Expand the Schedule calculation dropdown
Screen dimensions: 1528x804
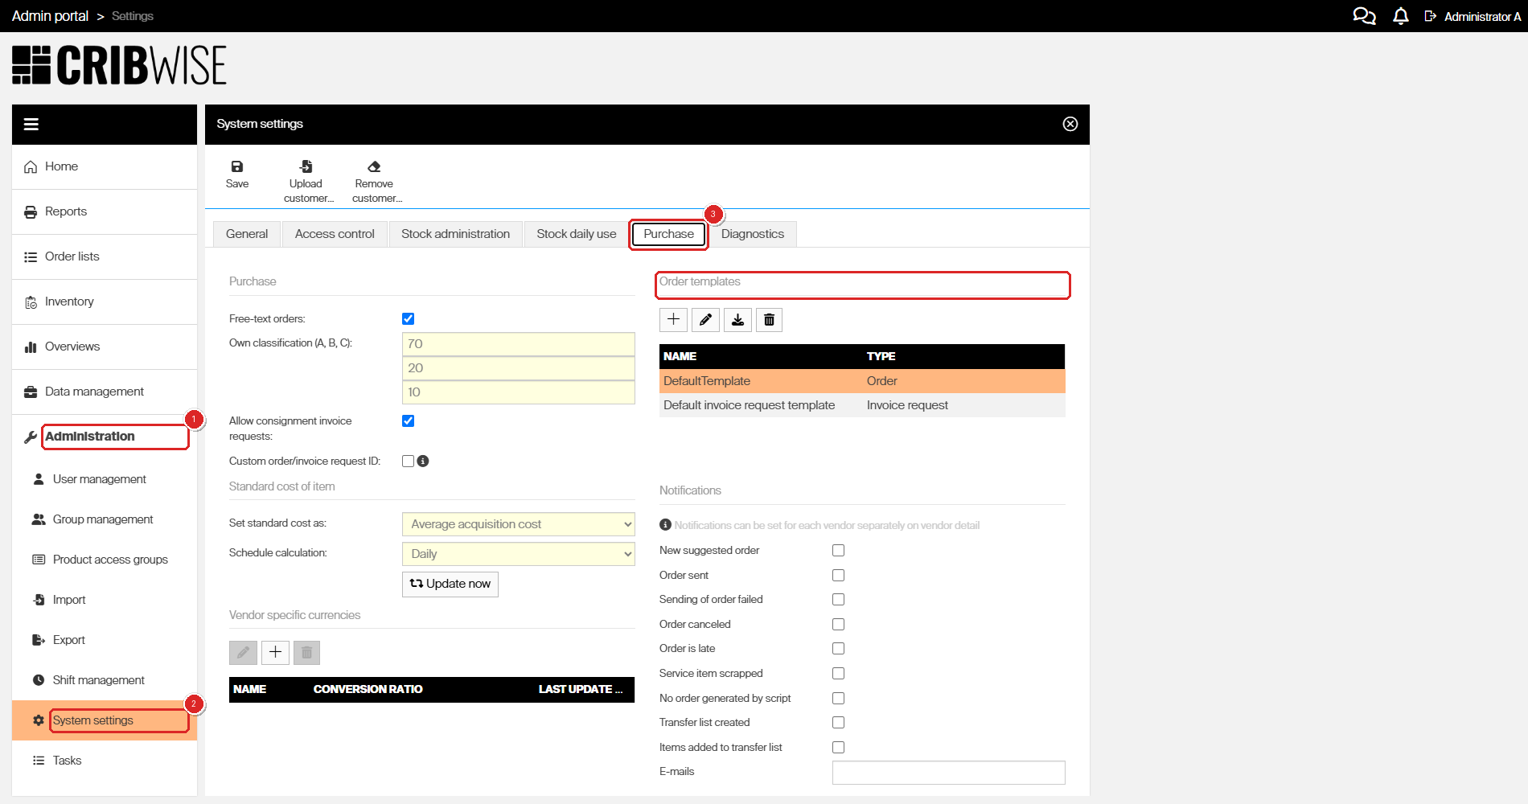(x=519, y=554)
